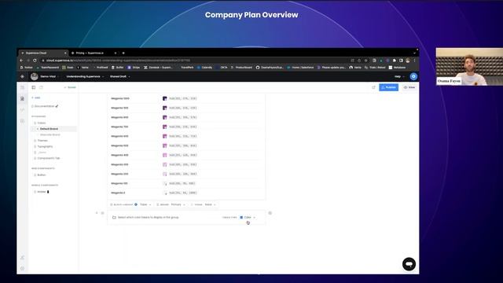Click the Magenta 400 color swatch

point(164,155)
